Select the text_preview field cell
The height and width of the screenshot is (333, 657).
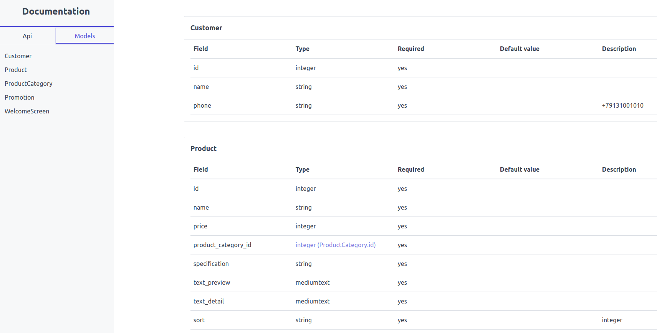(x=212, y=282)
